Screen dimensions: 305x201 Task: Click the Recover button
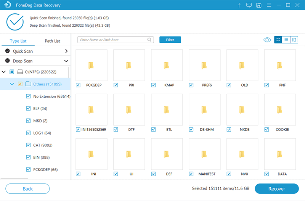pyautogui.click(x=276, y=189)
